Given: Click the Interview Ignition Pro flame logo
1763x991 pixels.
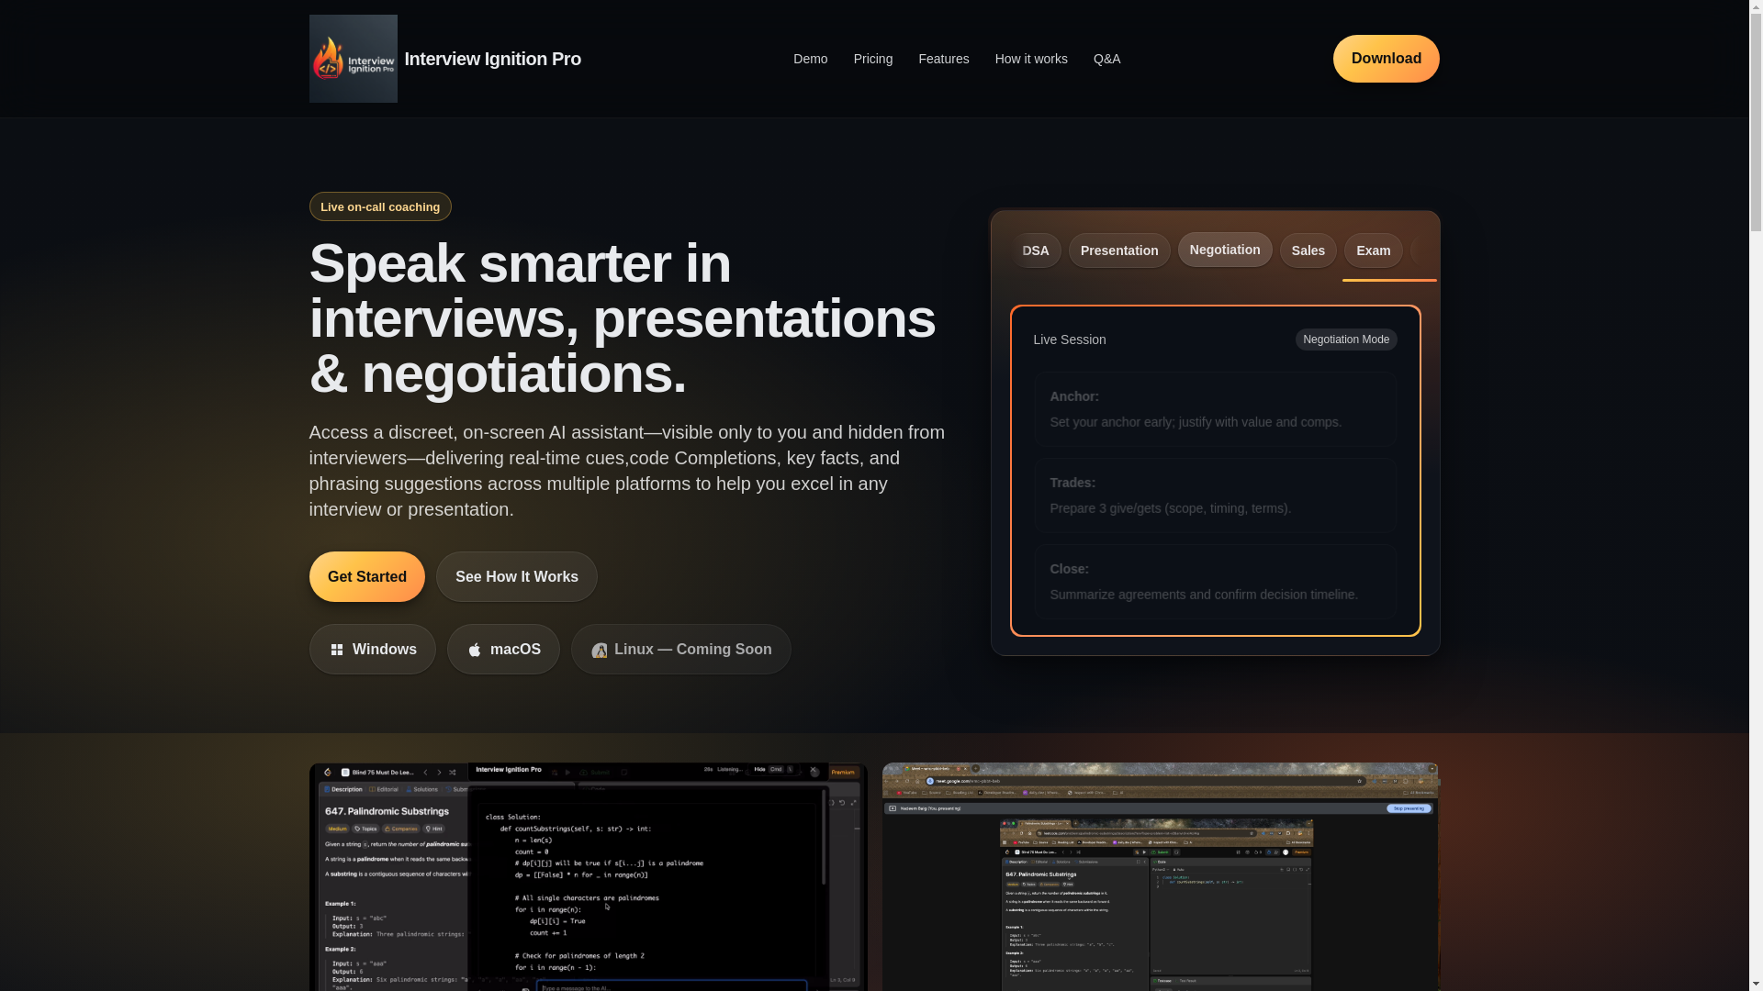Looking at the screenshot, I should tap(353, 59).
